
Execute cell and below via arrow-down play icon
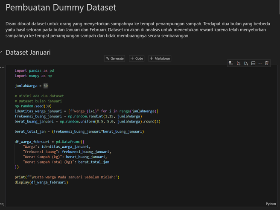(x=246, y=63)
